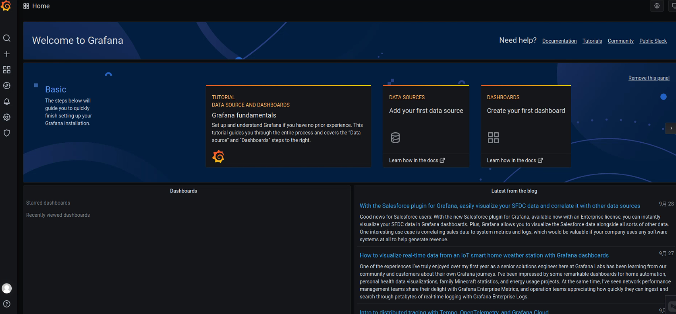Screen dimensions: 676x314
Task: Open the Dashboards grid icon in sidebar
Action: coord(7,70)
